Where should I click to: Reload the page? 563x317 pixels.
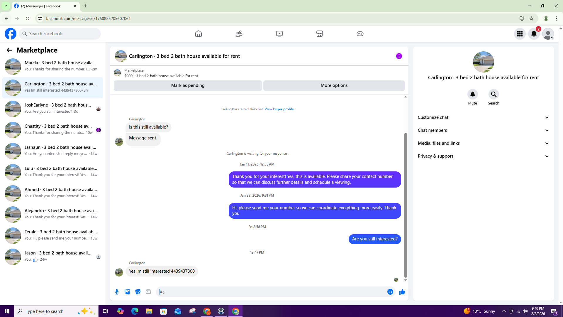click(28, 18)
